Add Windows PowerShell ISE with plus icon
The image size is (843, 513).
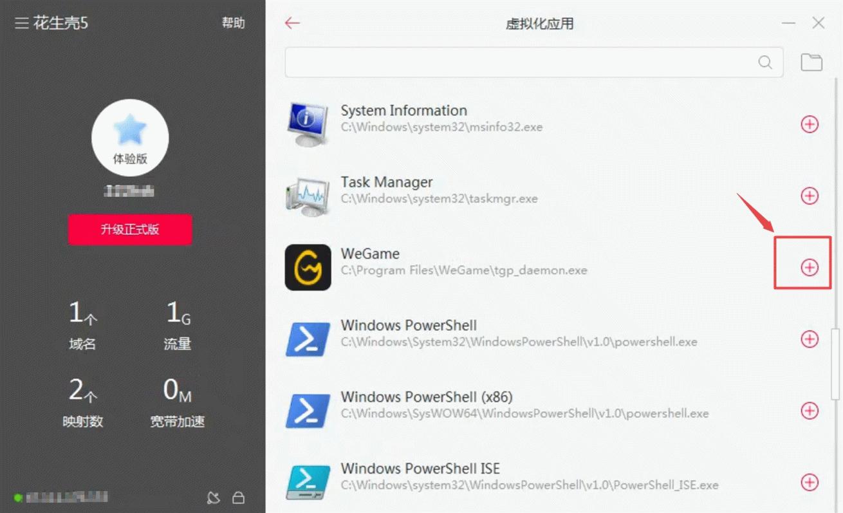(809, 482)
